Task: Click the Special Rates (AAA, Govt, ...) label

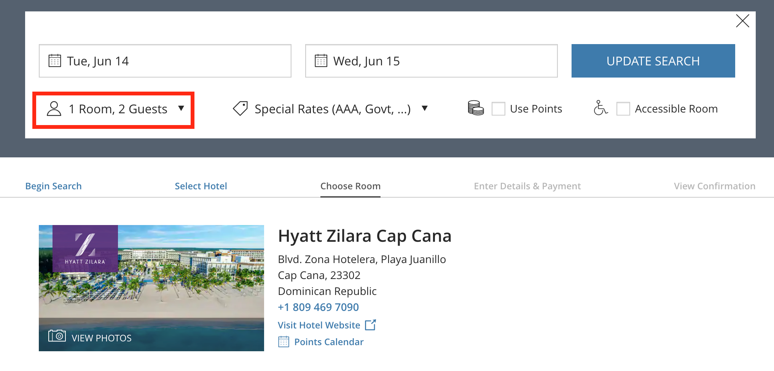Action: coord(333,109)
